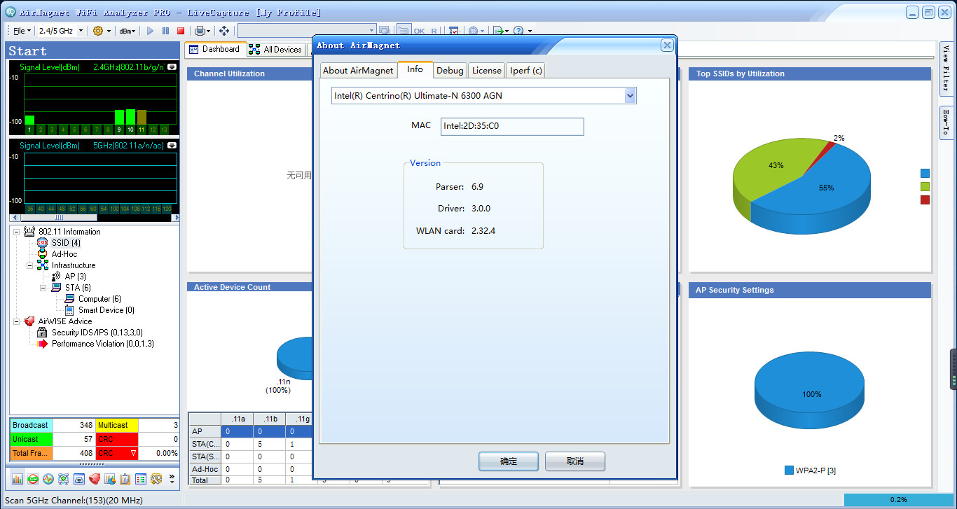Open the WiFi Tools wrench icon

click(x=156, y=479)
